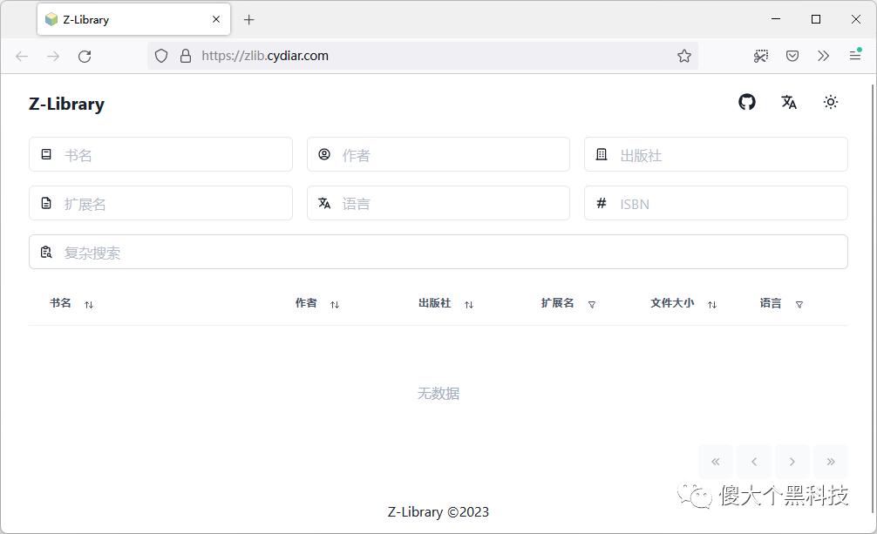Switch interface language via translate icon

pyautogui.click(x=789, y=102)
